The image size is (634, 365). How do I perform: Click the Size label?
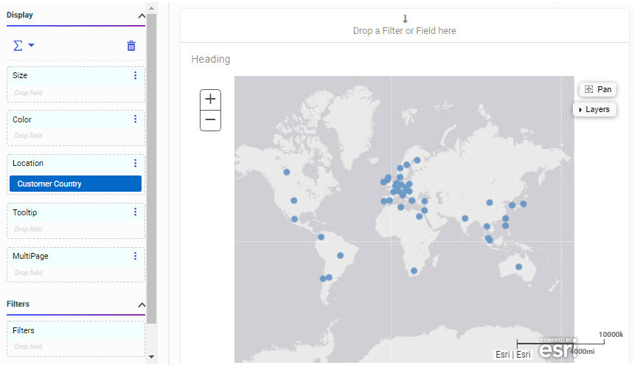[x=20, y=76]
